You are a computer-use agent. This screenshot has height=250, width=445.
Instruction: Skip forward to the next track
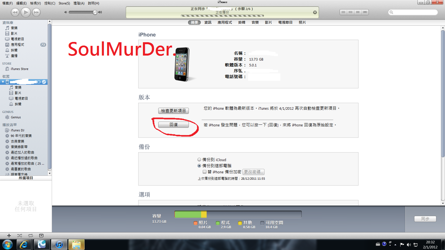pos(36,12)
